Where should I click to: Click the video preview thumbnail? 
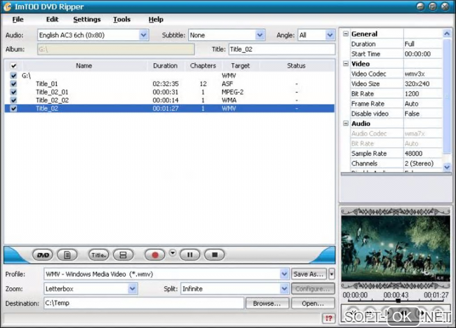(396, 248)
